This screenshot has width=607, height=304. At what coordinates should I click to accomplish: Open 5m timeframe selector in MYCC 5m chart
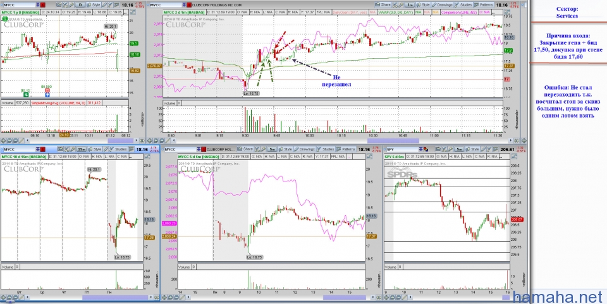[272, 150]
